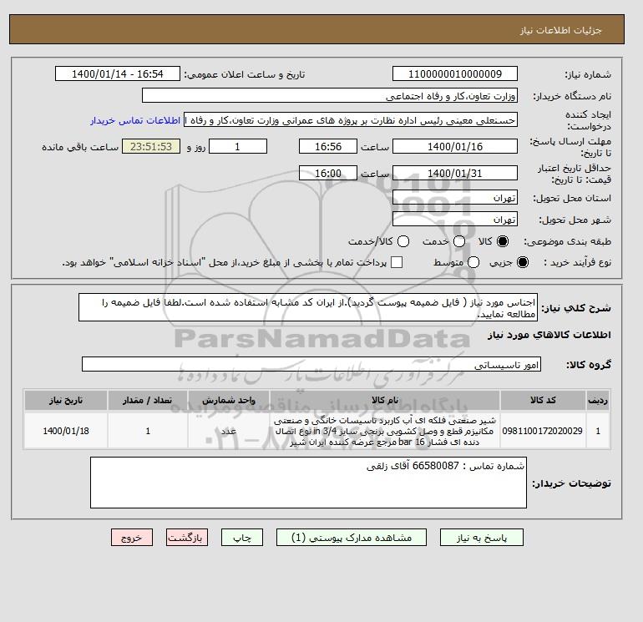Click the deadline time field 16:56
The height and width of the screenshot is (622, 643).
coord(328,146)
